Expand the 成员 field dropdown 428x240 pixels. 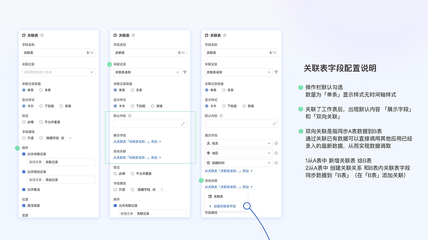pos(269,143)
